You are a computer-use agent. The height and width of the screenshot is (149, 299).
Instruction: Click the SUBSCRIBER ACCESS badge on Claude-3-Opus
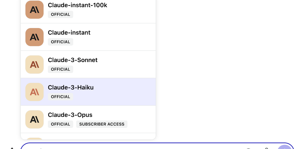point(102,124)
